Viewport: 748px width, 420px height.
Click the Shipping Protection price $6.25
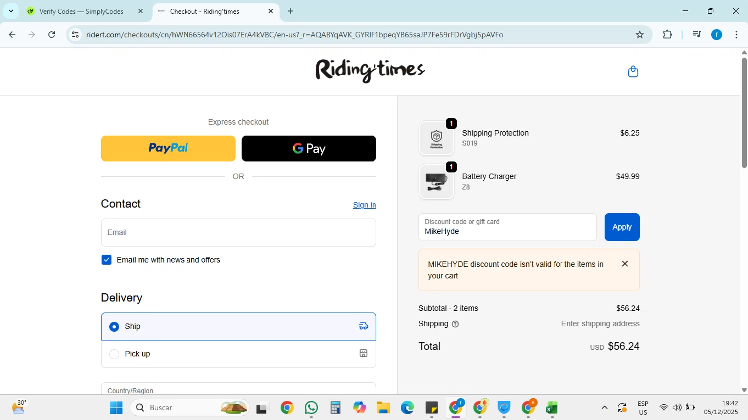(630, 133)
